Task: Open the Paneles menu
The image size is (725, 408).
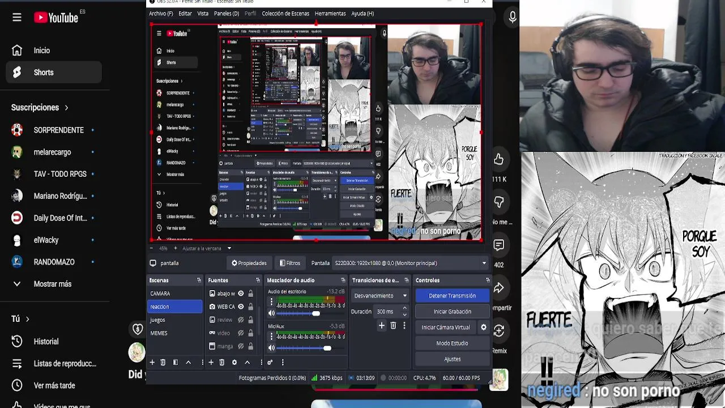Action: point(227,13)
